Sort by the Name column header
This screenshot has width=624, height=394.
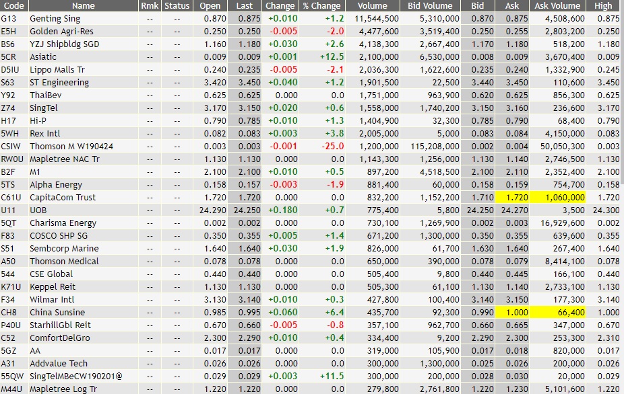coord(84,5)
